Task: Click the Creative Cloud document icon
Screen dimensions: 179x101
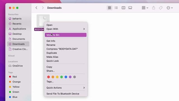Action: [x=10, y=49]
